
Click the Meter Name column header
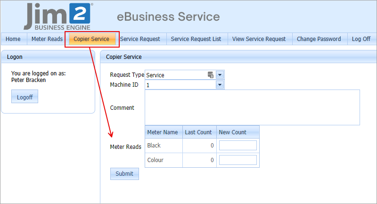pos(164,132)
